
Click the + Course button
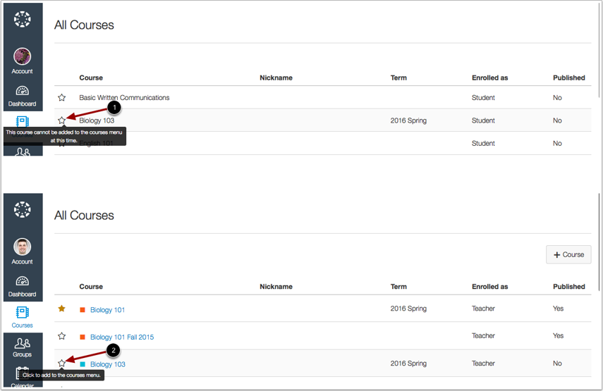[x=568, y=254]
